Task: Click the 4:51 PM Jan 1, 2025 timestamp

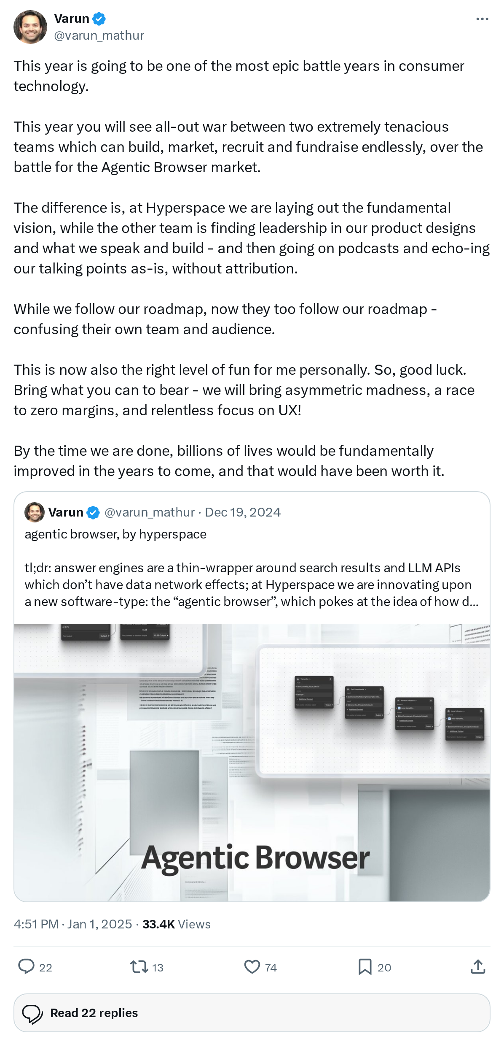Action: pyautogui.click(x=73, y=924)
